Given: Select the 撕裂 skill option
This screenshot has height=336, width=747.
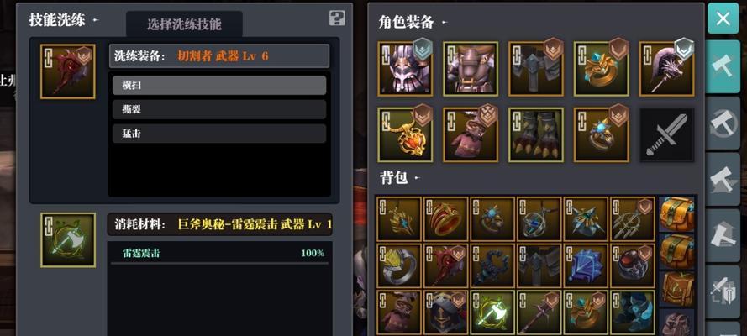Looking at the screenshot, I should click(x=219, y=109).
